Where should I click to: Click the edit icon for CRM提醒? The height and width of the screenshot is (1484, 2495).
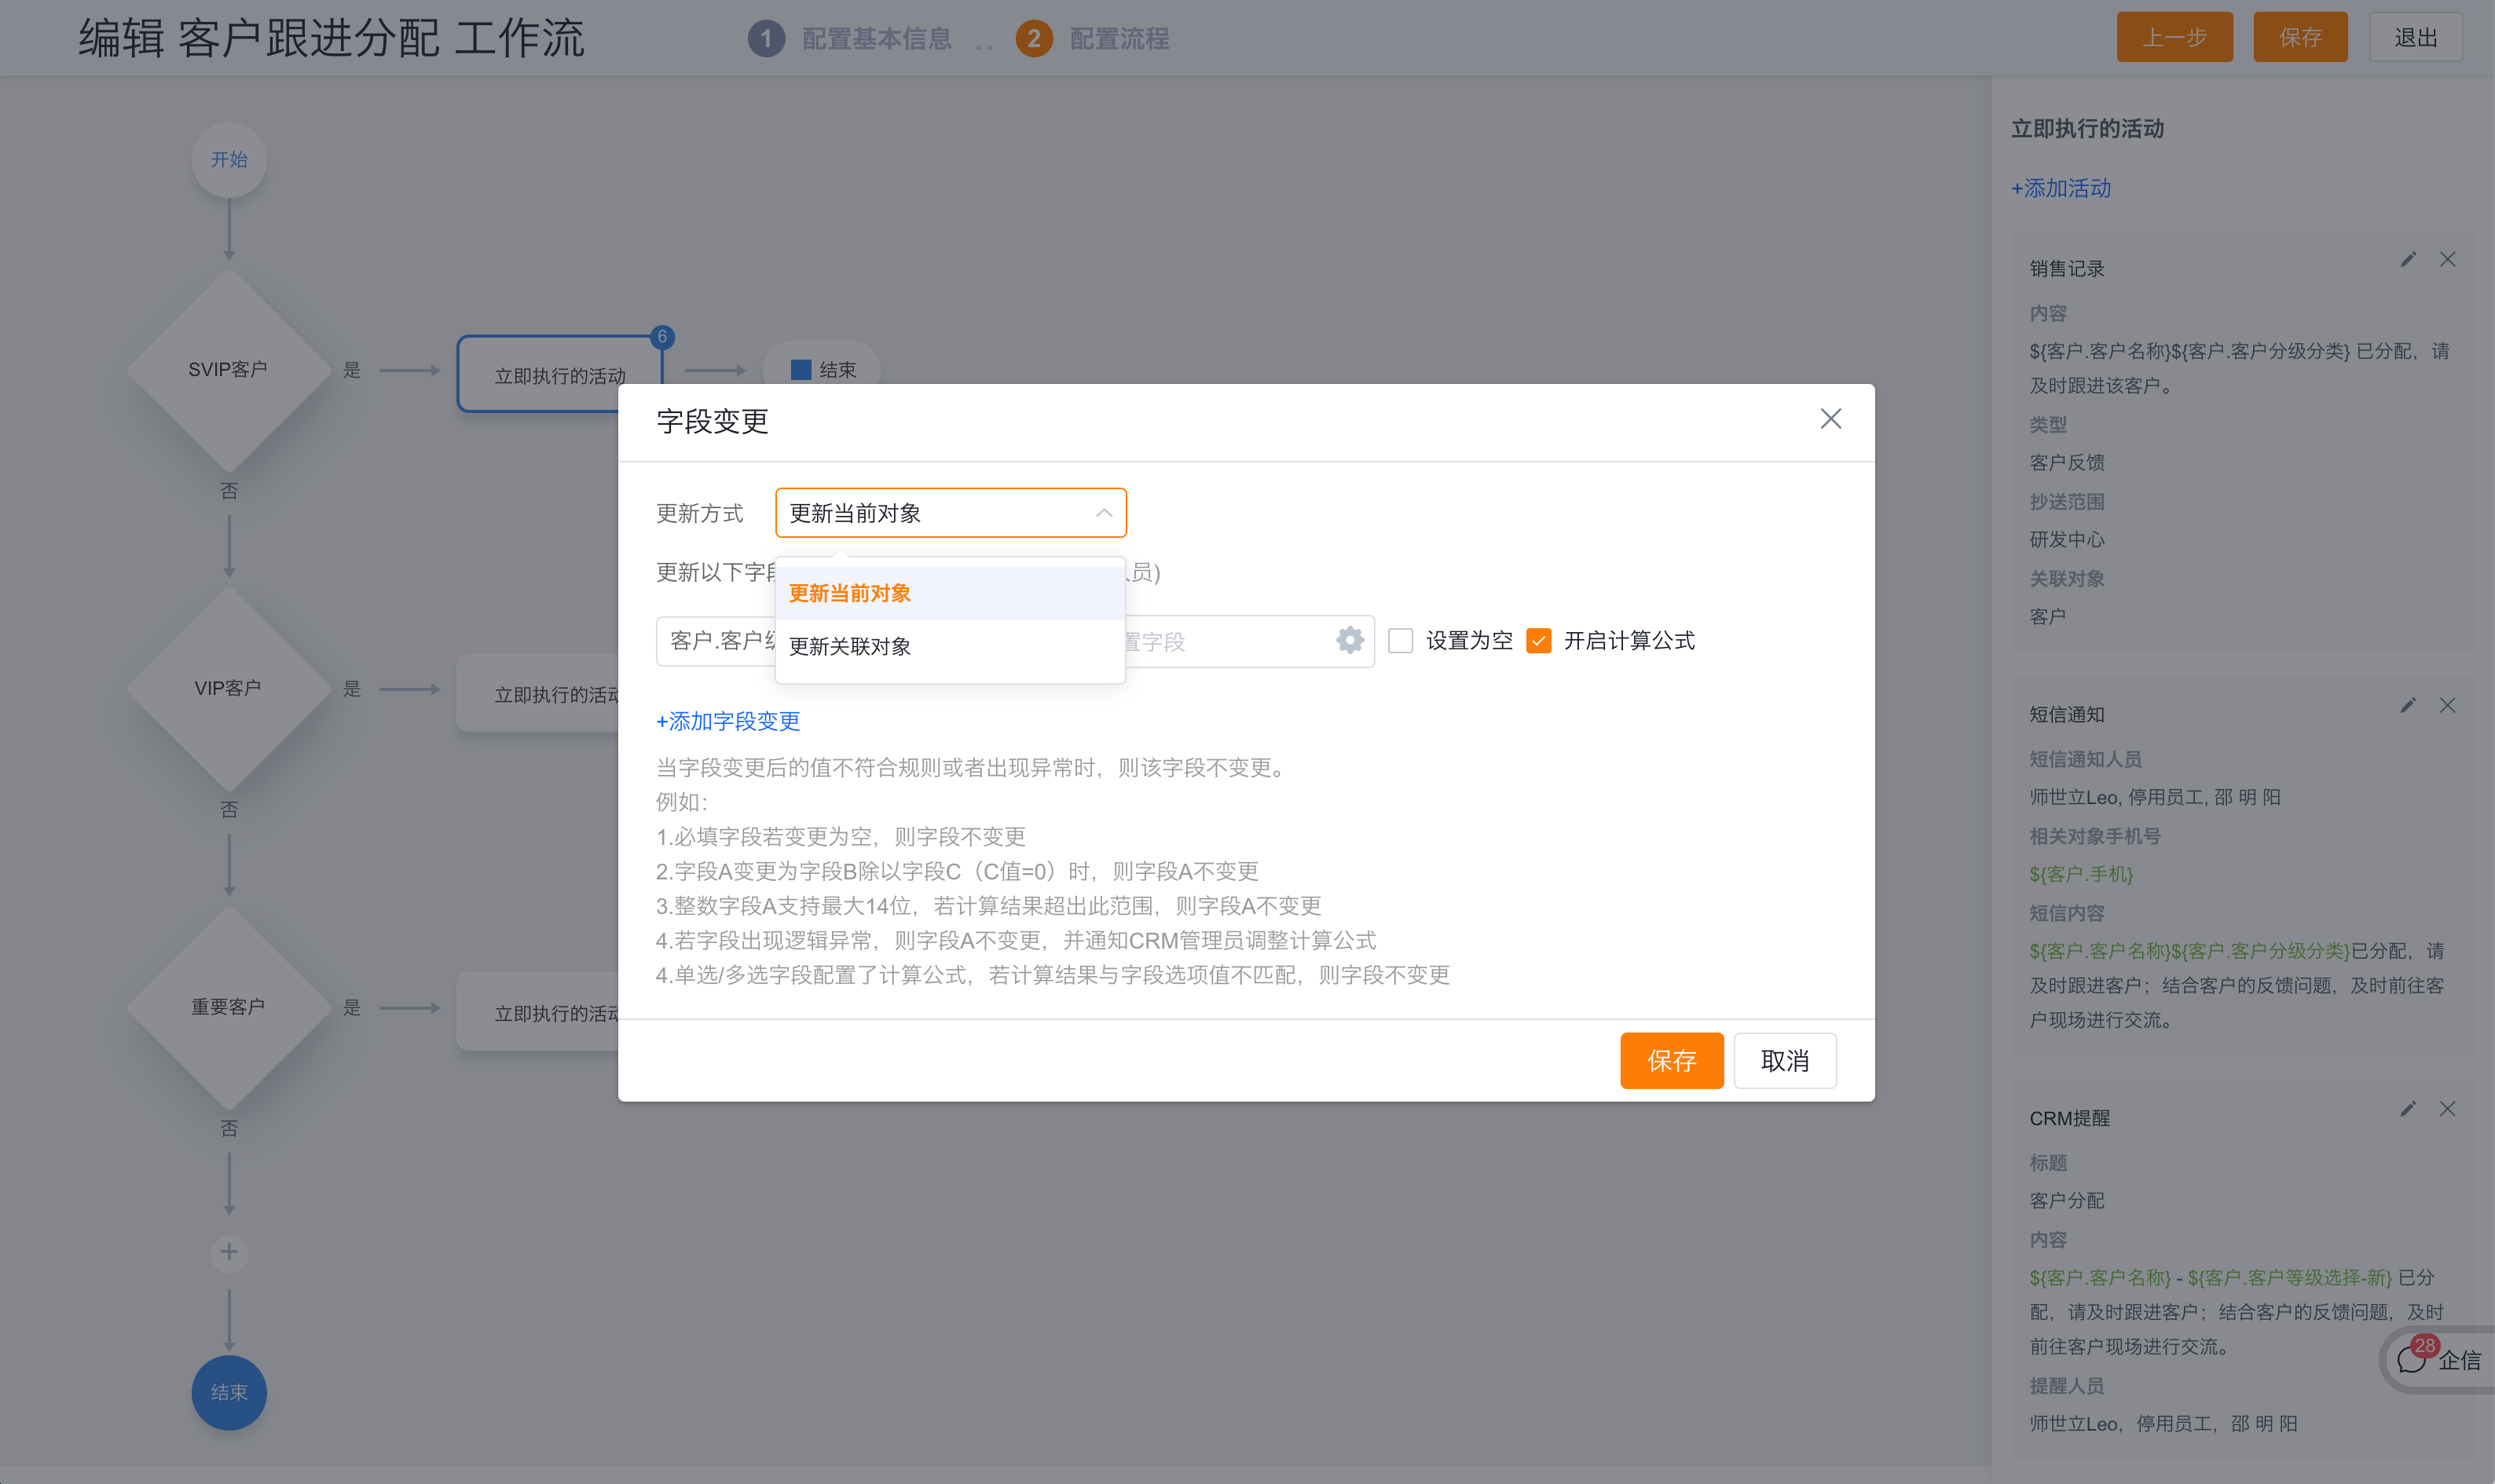click(x=2409, y=1109)
